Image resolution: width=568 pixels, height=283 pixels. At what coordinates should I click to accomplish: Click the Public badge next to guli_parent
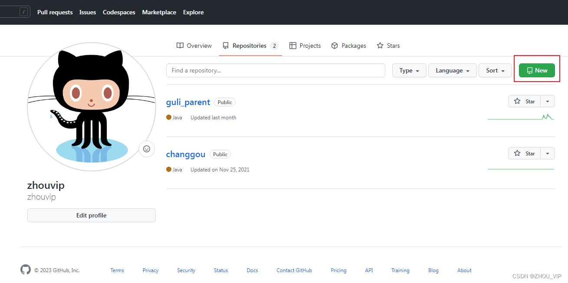tap(225, 102)
